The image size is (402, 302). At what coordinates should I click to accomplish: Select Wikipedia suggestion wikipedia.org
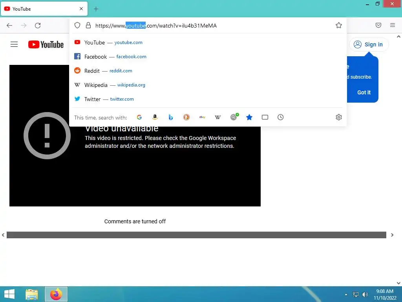208,85
